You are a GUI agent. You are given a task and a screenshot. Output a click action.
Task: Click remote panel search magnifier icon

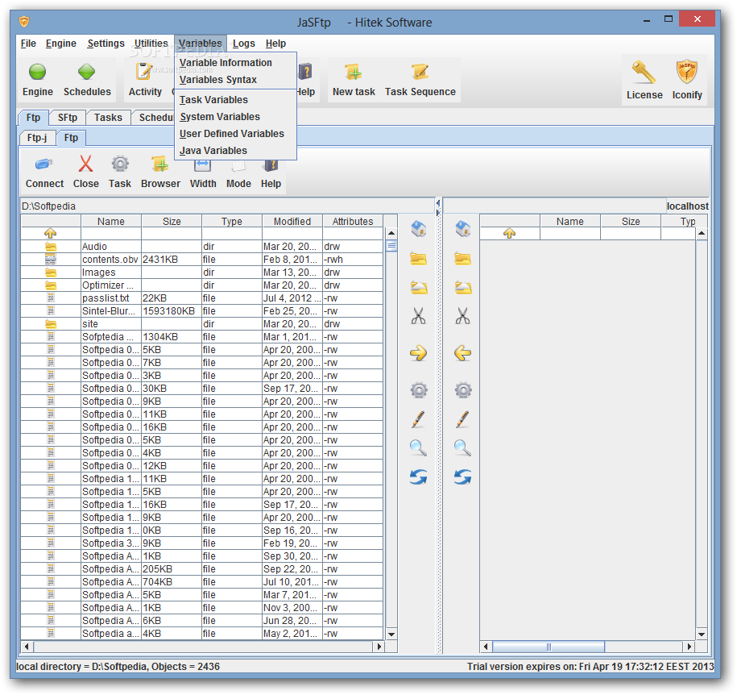(x=463, y=448)
